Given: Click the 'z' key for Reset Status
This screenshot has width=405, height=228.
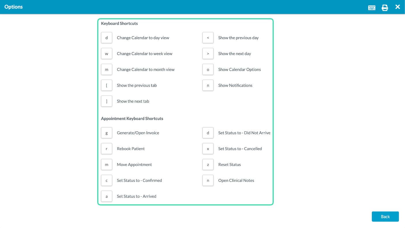Looking at the screenshot, I should [x=208, y=165].
